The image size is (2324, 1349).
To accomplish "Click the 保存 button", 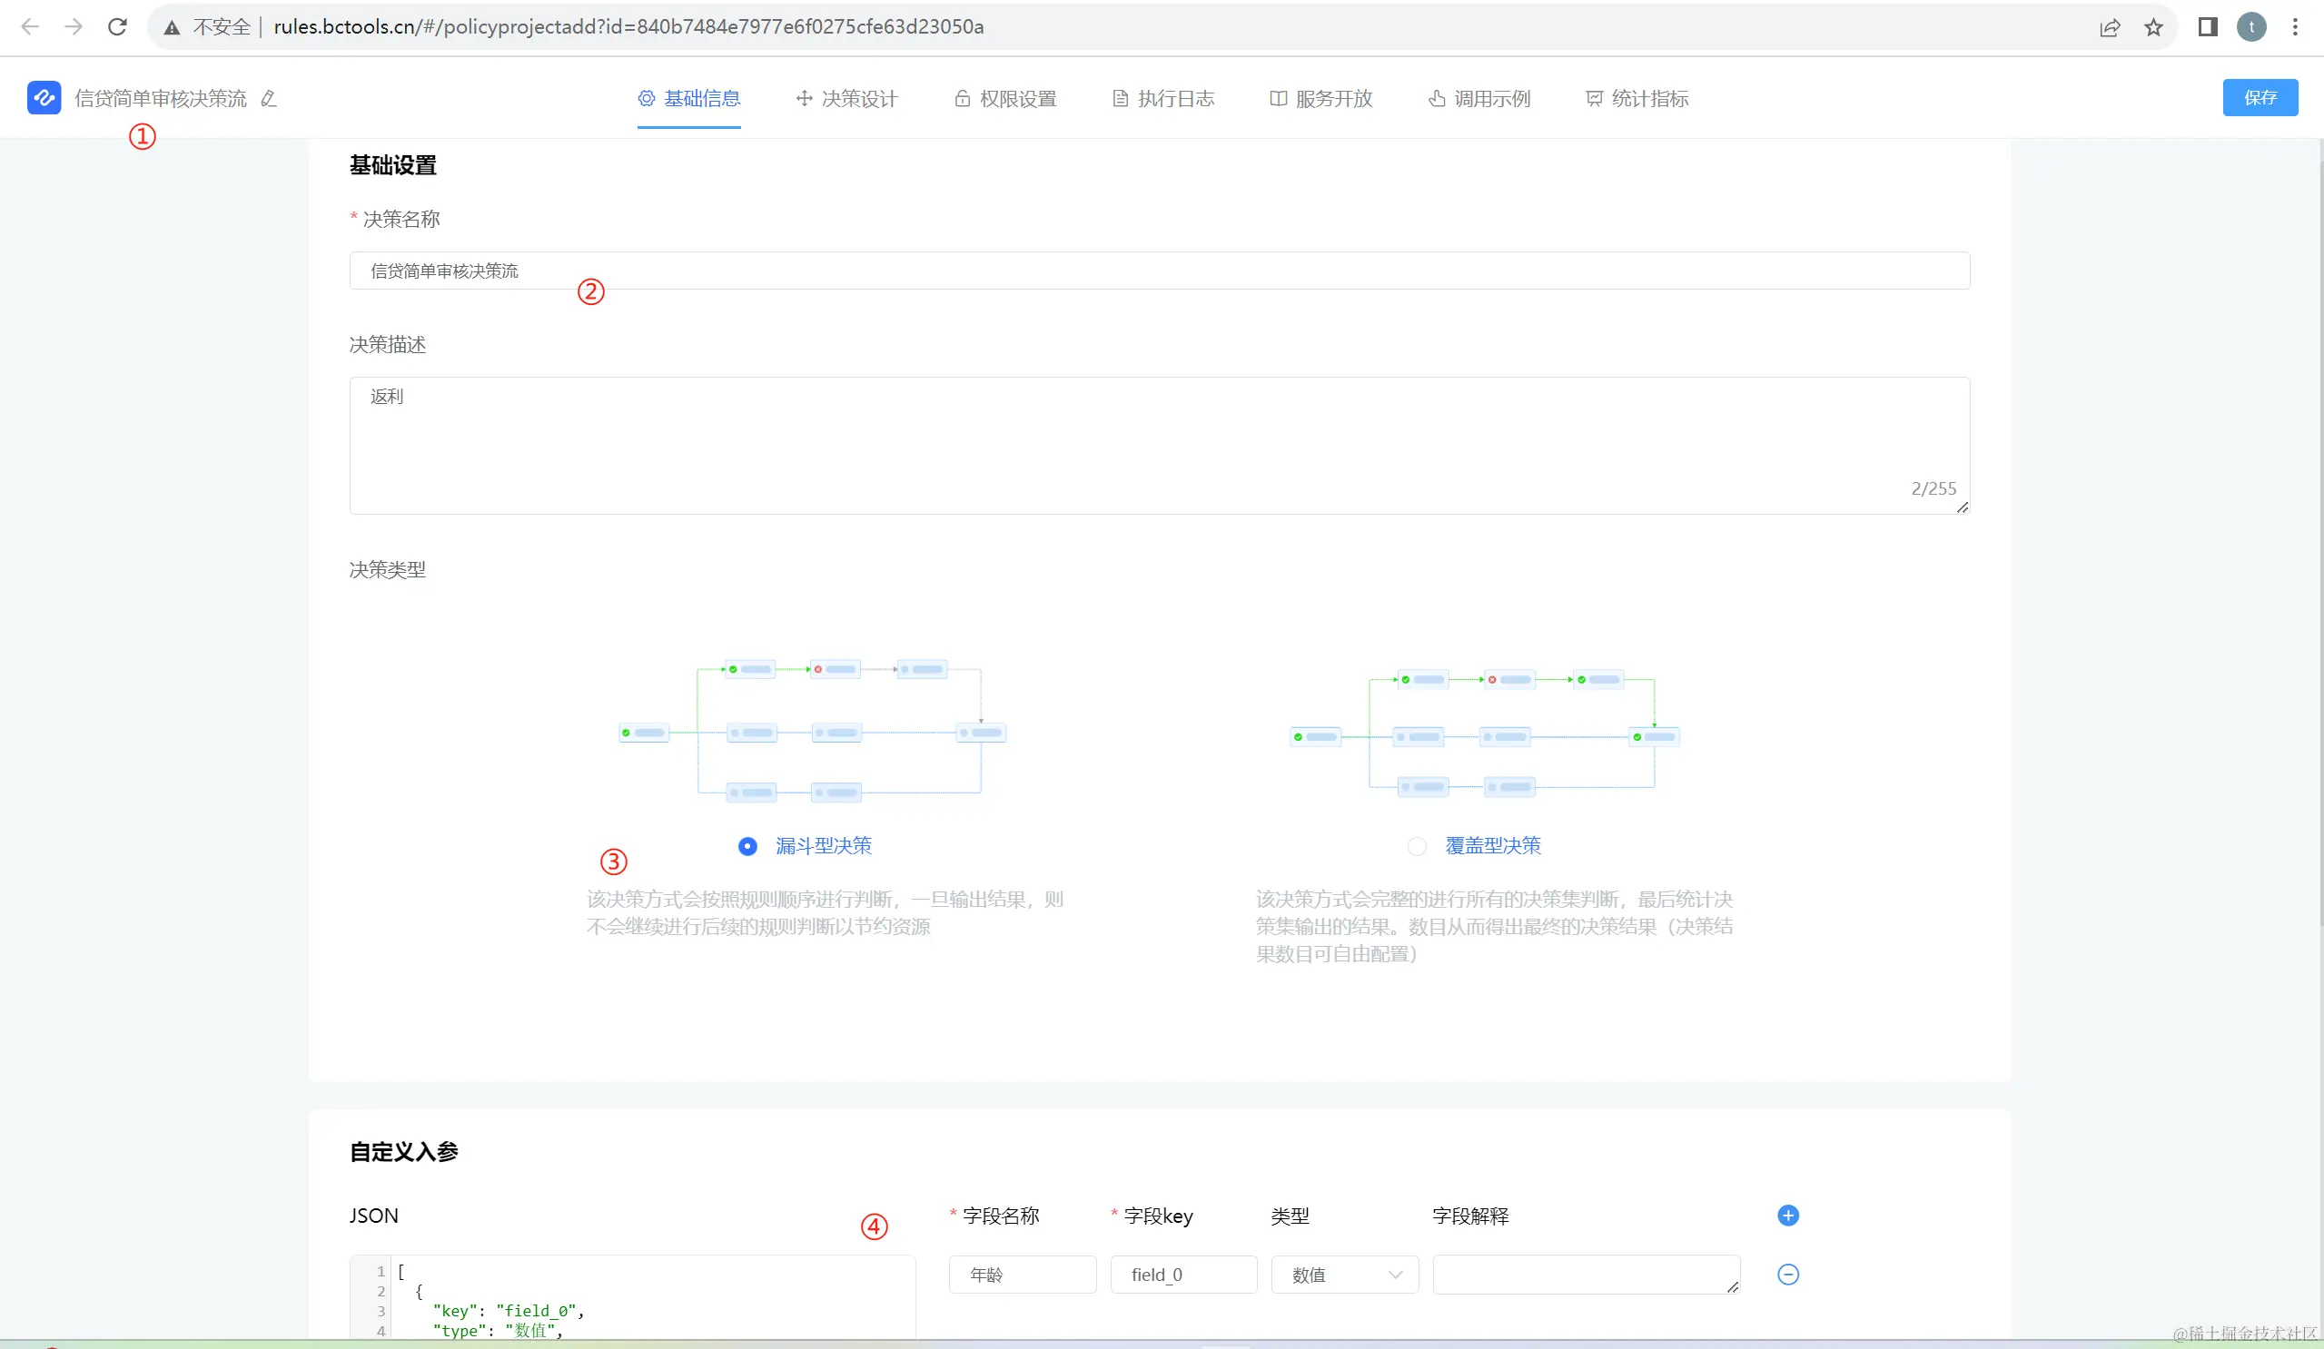I will coord(2260,98).
